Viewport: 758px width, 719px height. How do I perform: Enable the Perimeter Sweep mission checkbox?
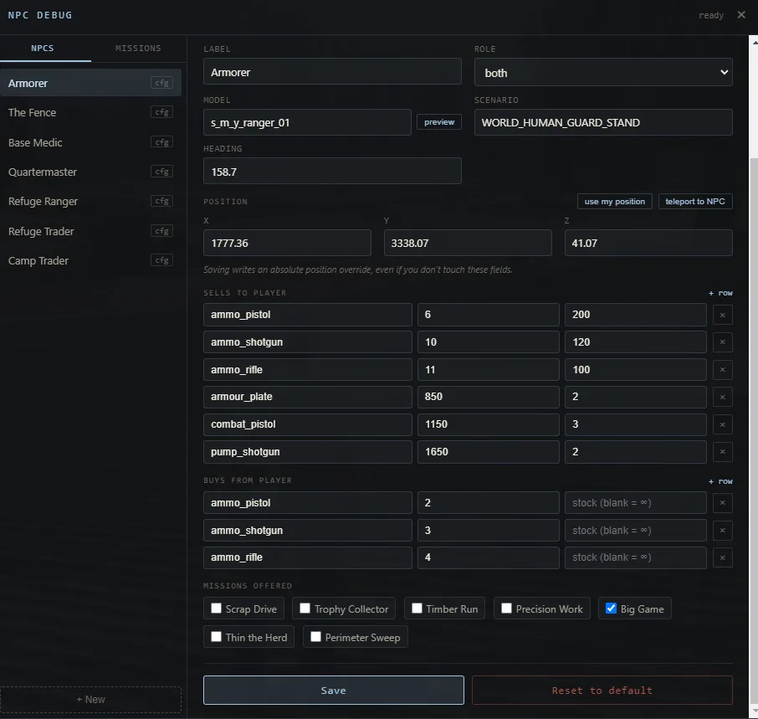click(315, 637)
